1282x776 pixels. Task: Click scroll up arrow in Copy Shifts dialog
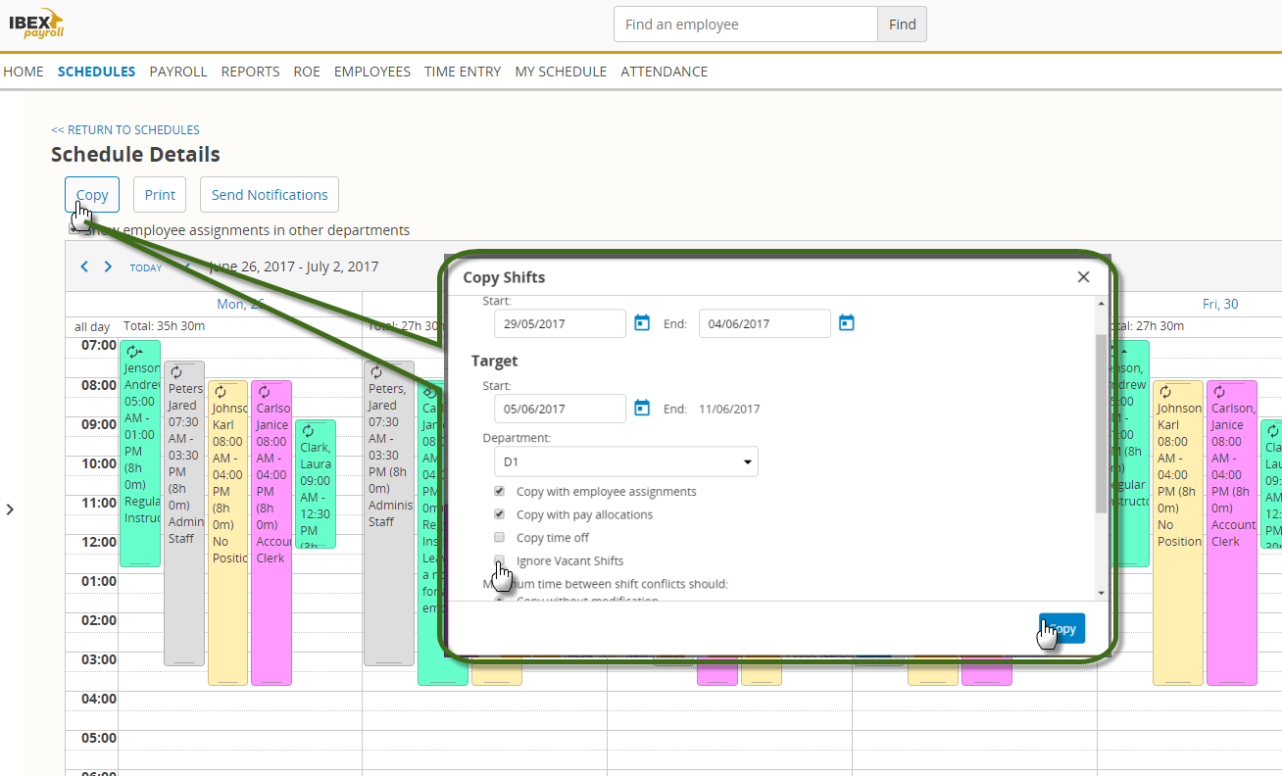[1101, 303]
